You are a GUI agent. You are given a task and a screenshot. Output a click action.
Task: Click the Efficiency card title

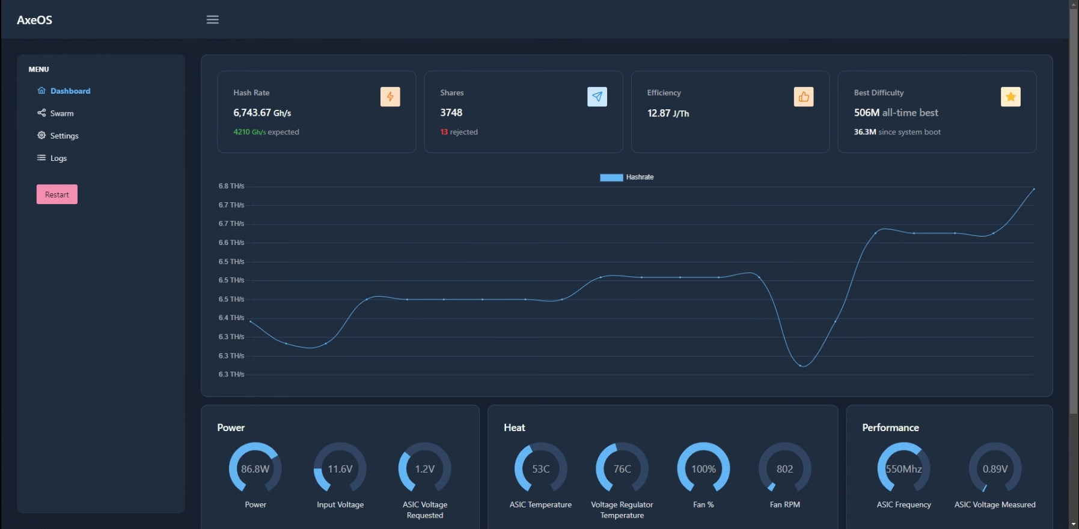664,93
